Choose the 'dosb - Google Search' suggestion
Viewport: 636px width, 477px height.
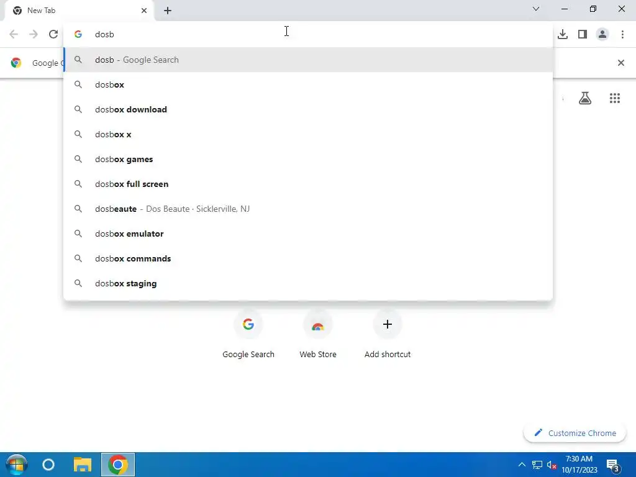pyautogui.click(x=308, y=60)
